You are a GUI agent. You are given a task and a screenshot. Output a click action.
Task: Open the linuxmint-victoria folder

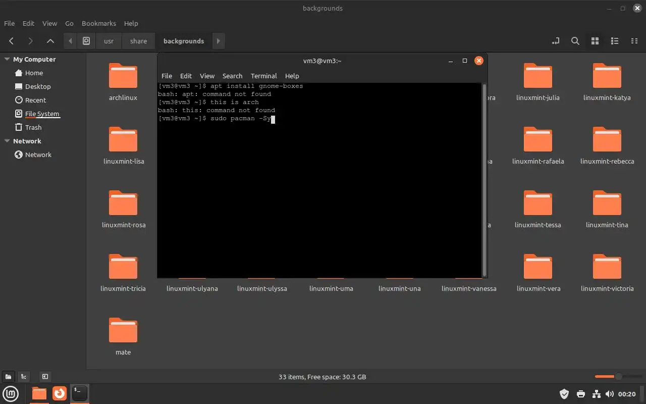607,273
